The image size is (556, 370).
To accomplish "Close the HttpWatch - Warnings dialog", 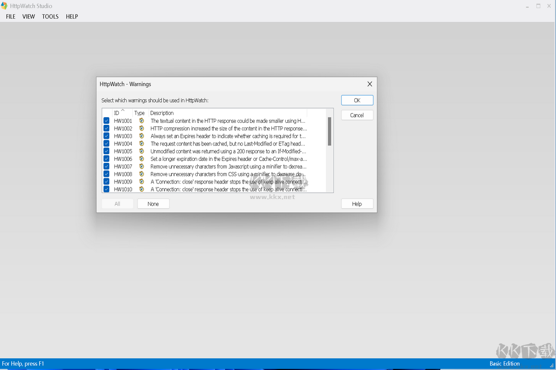I will point(370,84).
